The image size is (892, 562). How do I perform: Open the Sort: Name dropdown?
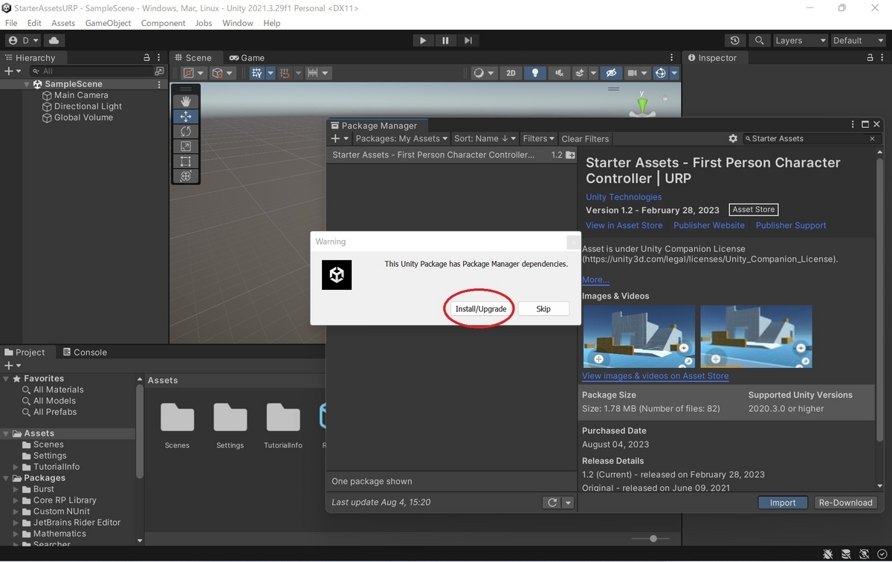pyautogui.click(x=484, y=138)
